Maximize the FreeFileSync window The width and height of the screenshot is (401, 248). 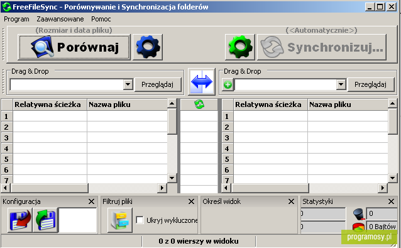point(380,7)
